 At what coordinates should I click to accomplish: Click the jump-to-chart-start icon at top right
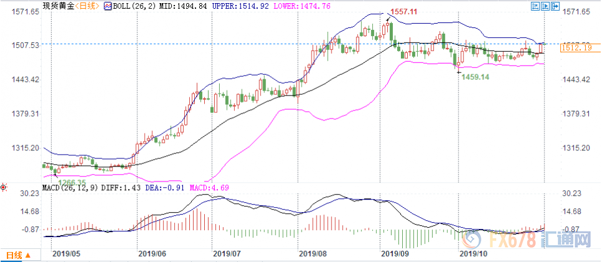tap(536, 6)
